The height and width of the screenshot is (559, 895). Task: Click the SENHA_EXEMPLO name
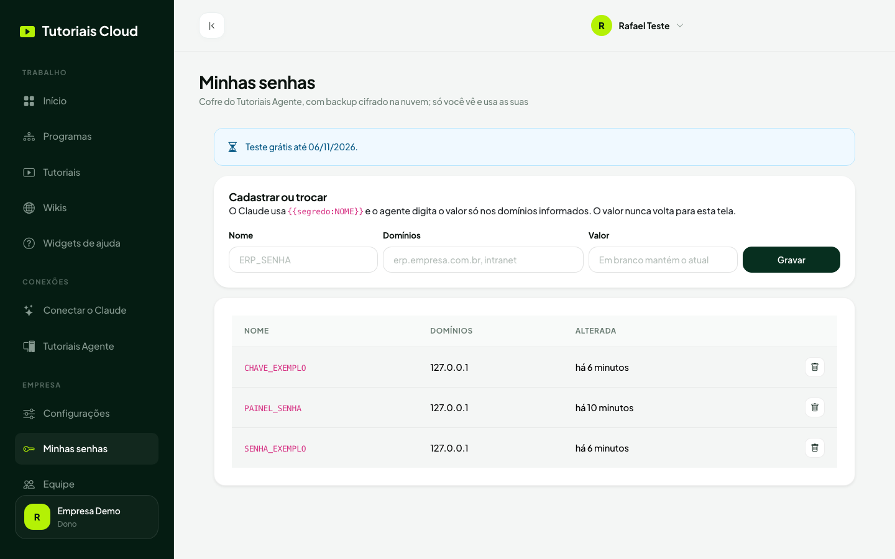tap(275, 448)
